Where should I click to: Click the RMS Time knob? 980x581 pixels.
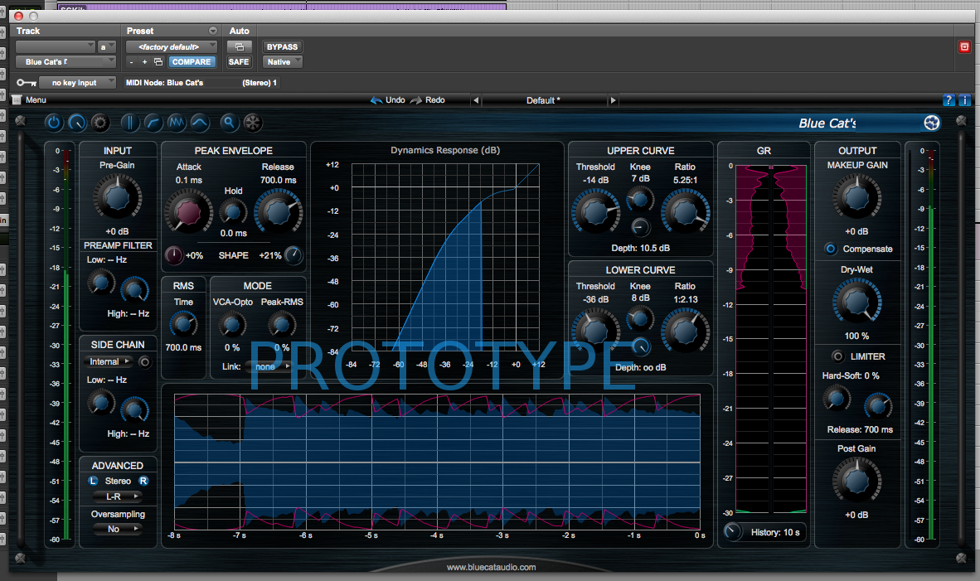click(183, 324)
